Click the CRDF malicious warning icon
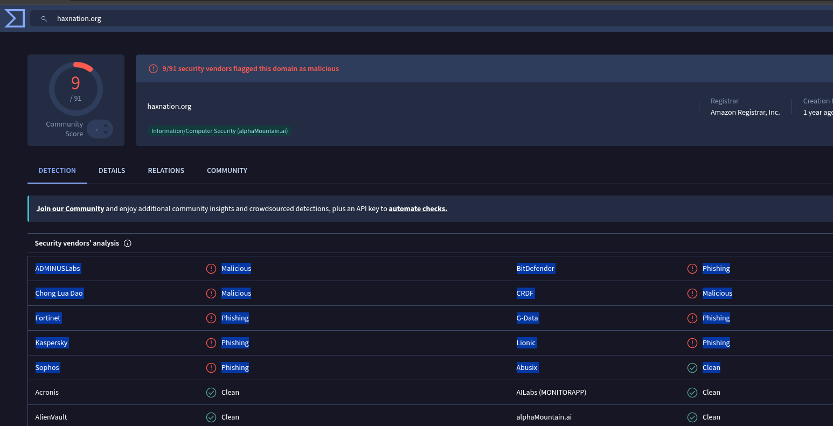 (x=692, y=293)
